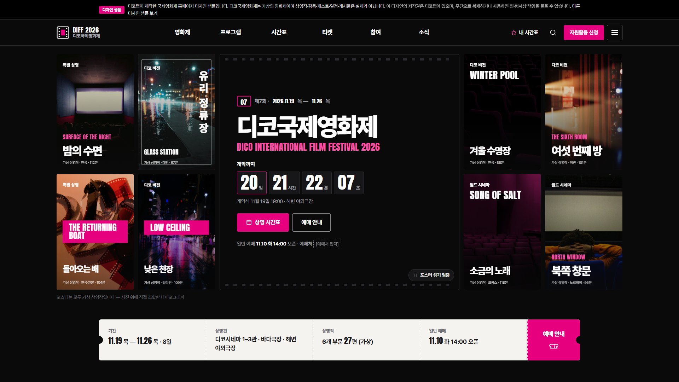Image resolution: width=679 pixels, height=382 pixels.
Task: Click the DIFF 2026 film logo icon
Action: (63, 33)
